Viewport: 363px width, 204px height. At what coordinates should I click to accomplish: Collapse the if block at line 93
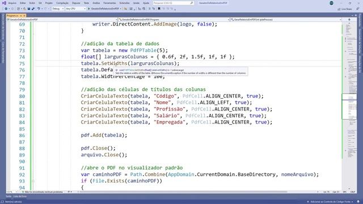tap(33, 181)
